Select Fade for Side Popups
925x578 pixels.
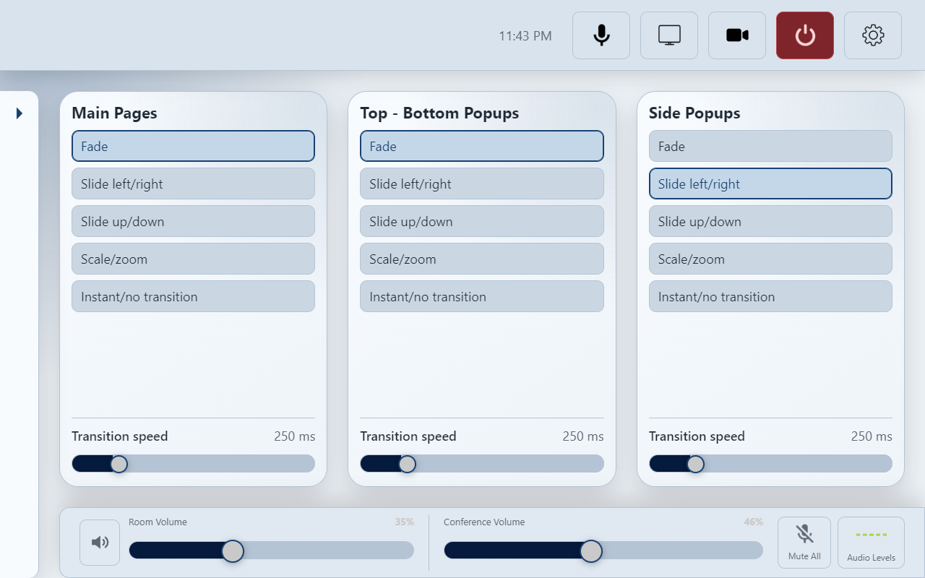[770, 146]
